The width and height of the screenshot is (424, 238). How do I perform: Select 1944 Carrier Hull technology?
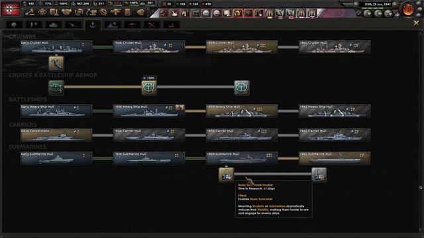click(x=335, y=135)
